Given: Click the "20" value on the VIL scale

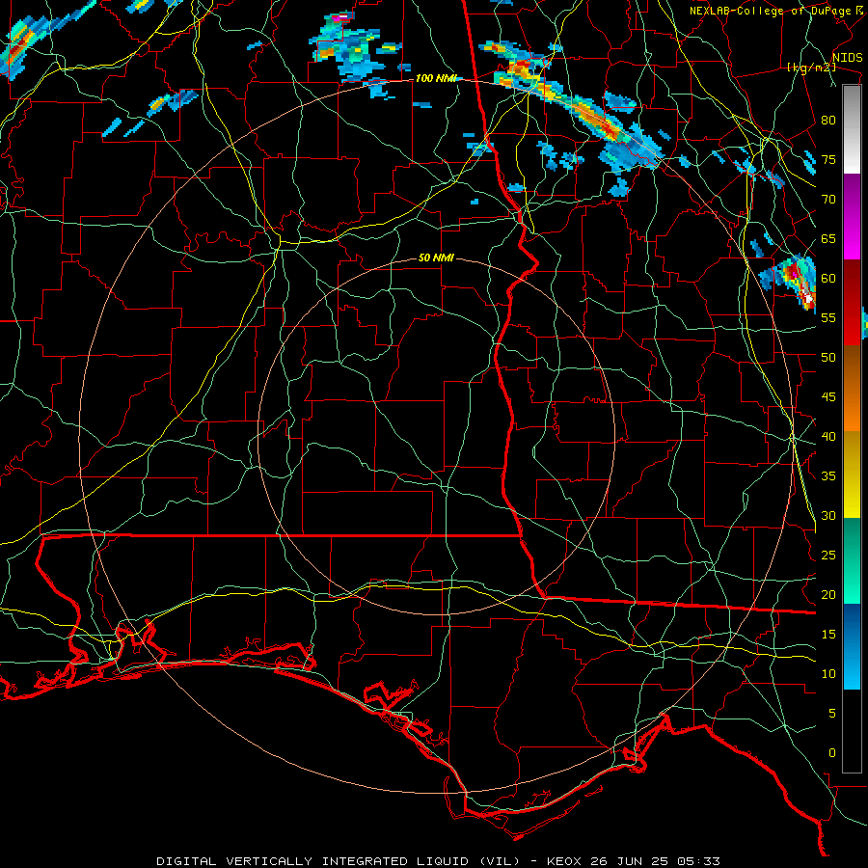Looking at the screenshot, I should (828, 594).
